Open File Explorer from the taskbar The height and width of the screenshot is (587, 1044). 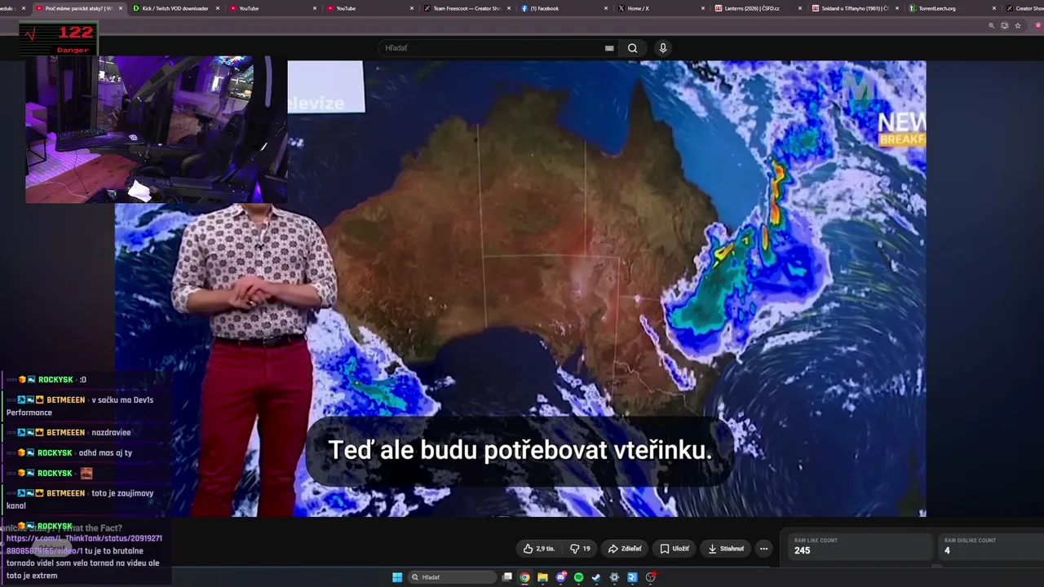coord(542,577)
